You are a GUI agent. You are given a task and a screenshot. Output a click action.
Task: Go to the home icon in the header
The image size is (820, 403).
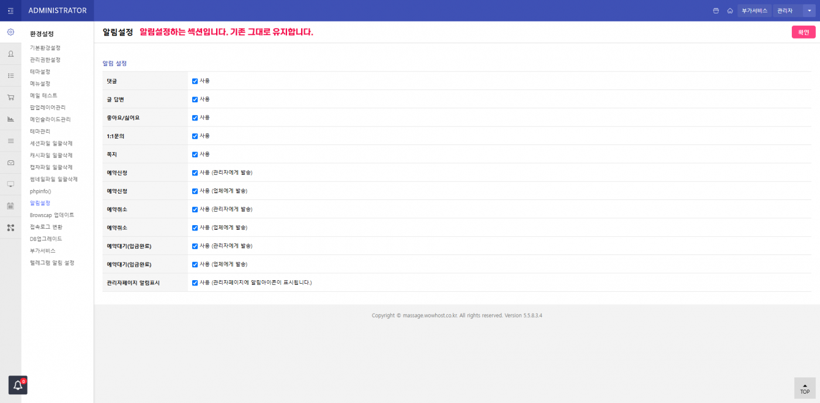(730, 11)
